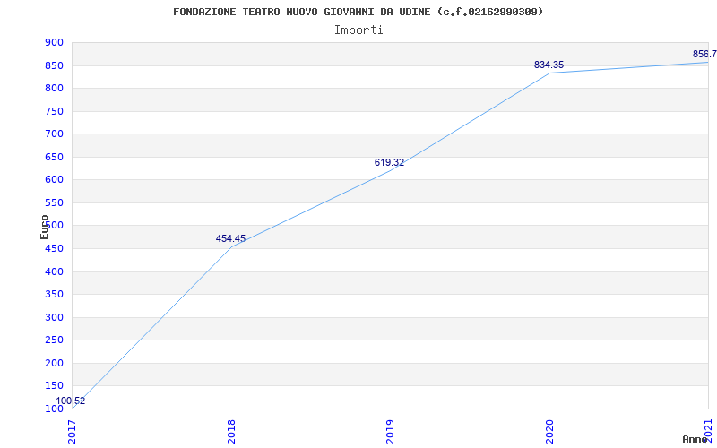Click the 200 y-axis tick label

click(x=54, y=363)
